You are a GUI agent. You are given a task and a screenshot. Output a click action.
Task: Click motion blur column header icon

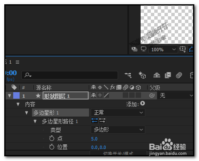125,87
